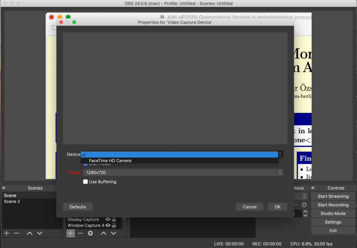Move the selected scene up

pyautogui.click(x=30, y=233)
